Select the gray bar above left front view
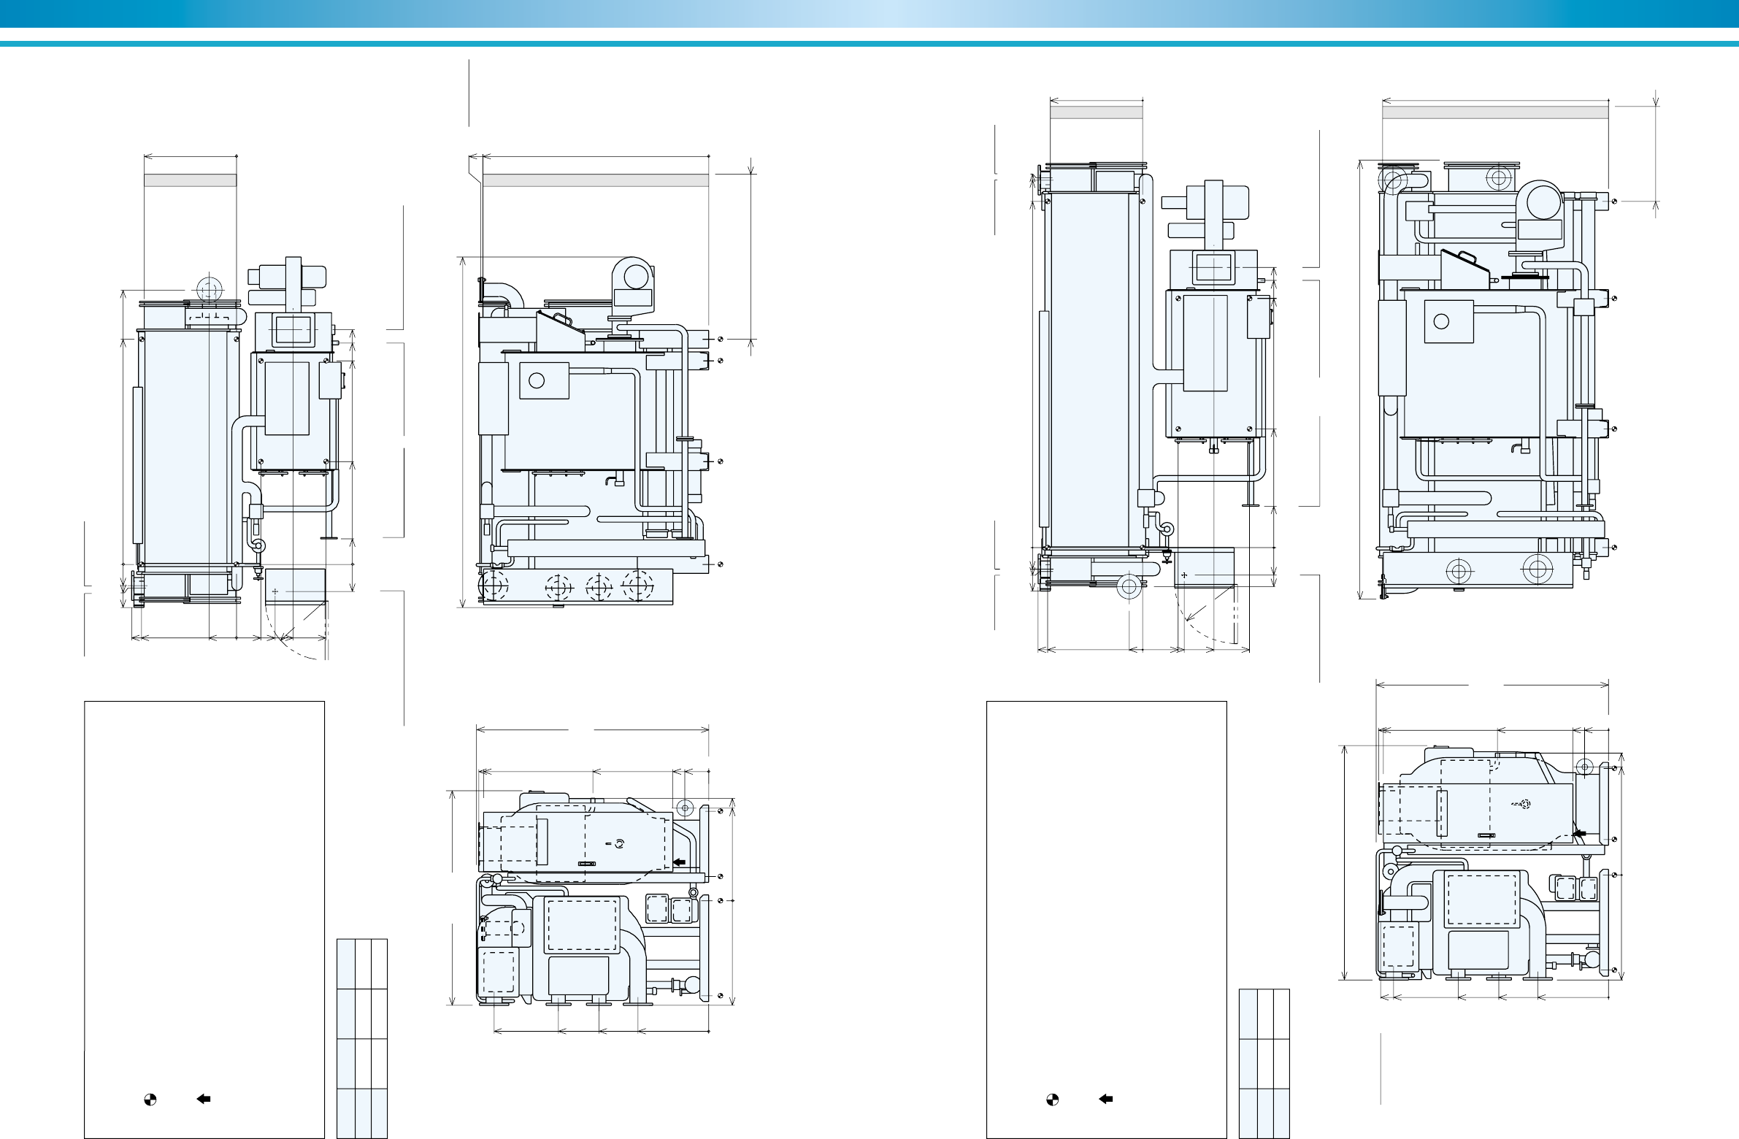Viewport: 1739px width, 1139px height. [x=190, y=180]
